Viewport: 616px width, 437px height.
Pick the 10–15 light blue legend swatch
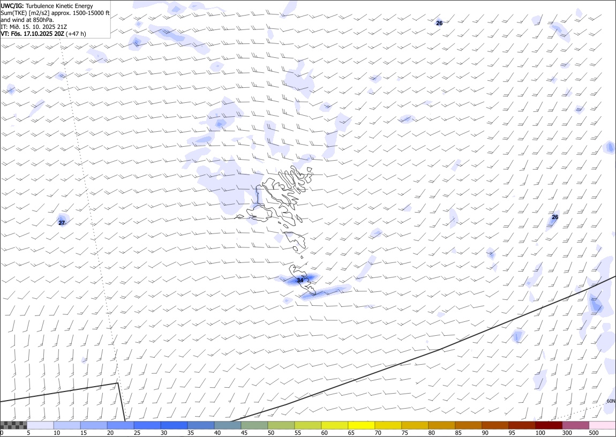[67, 425]
